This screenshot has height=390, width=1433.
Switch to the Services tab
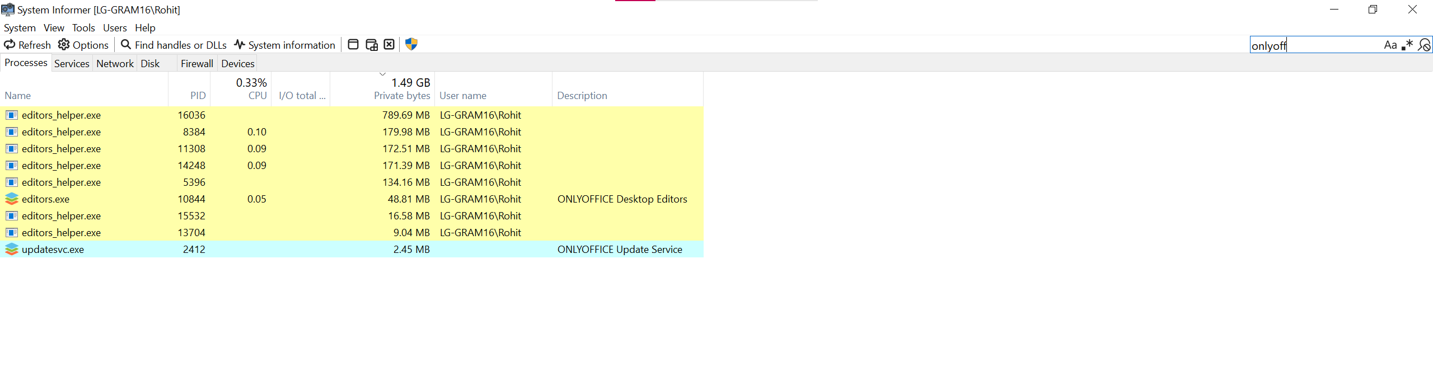tap(72, 64)
